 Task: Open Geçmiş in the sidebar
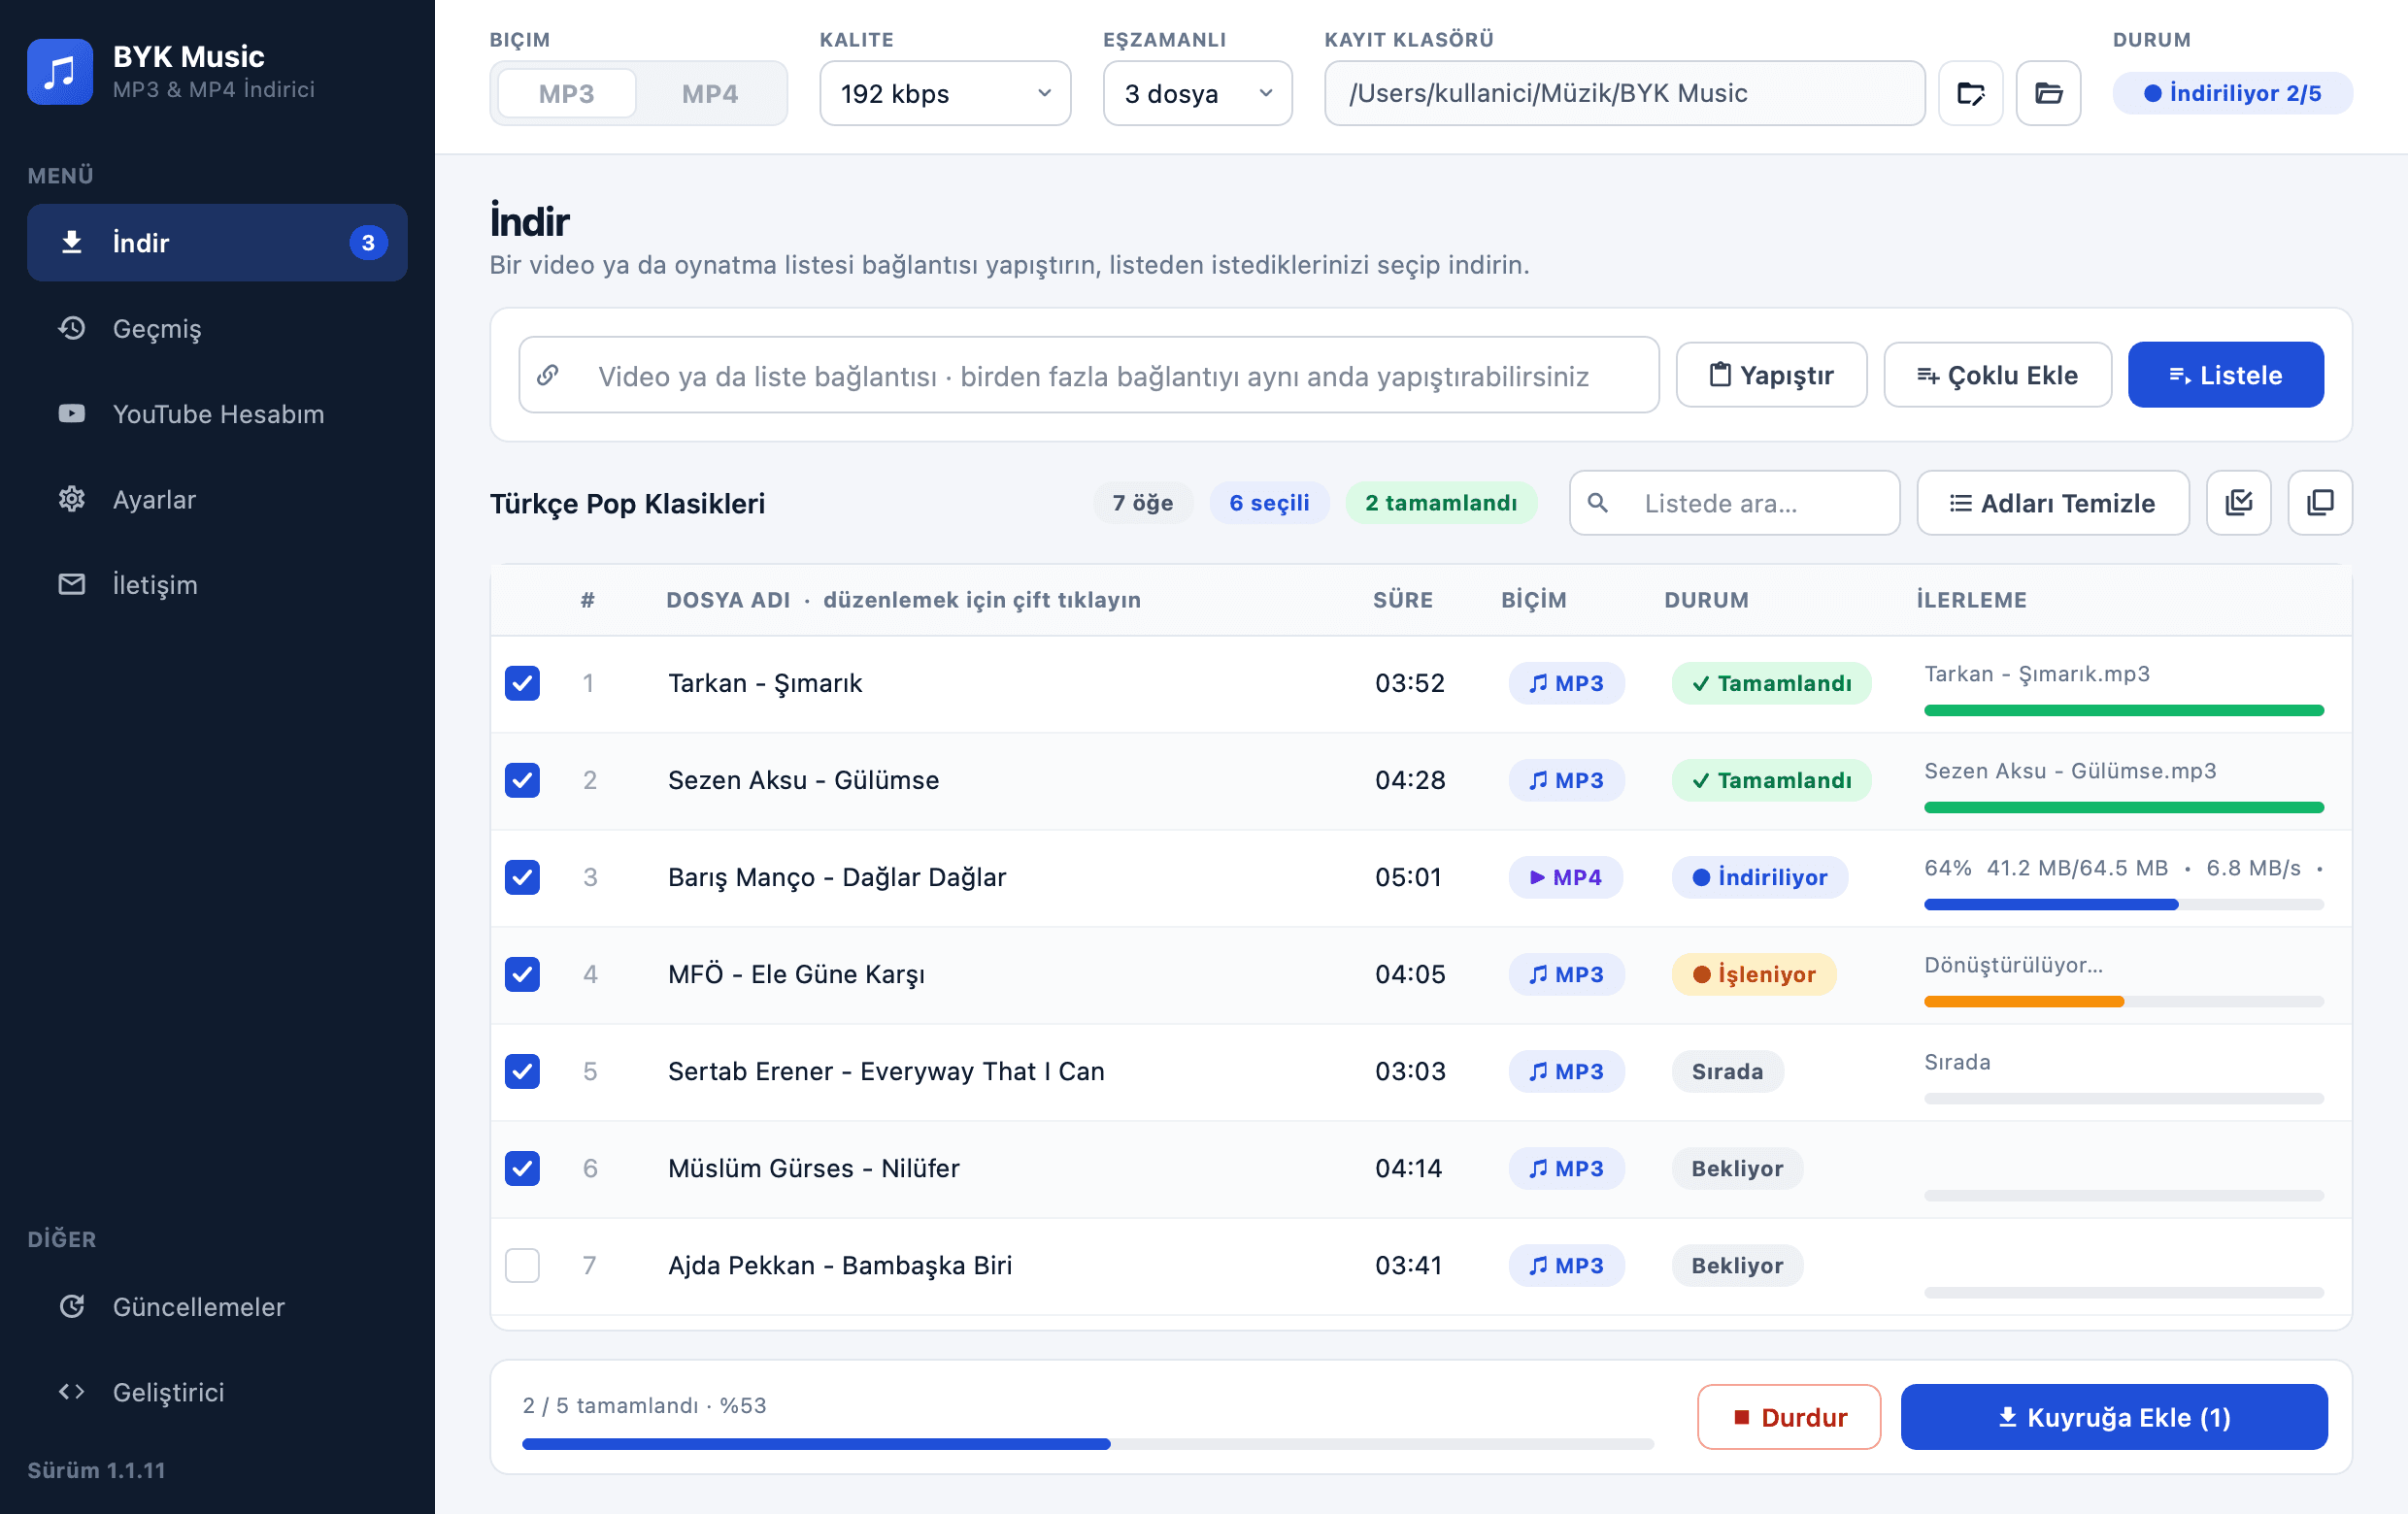pos(217,328)
